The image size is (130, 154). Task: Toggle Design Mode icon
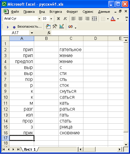pos(61,26)
